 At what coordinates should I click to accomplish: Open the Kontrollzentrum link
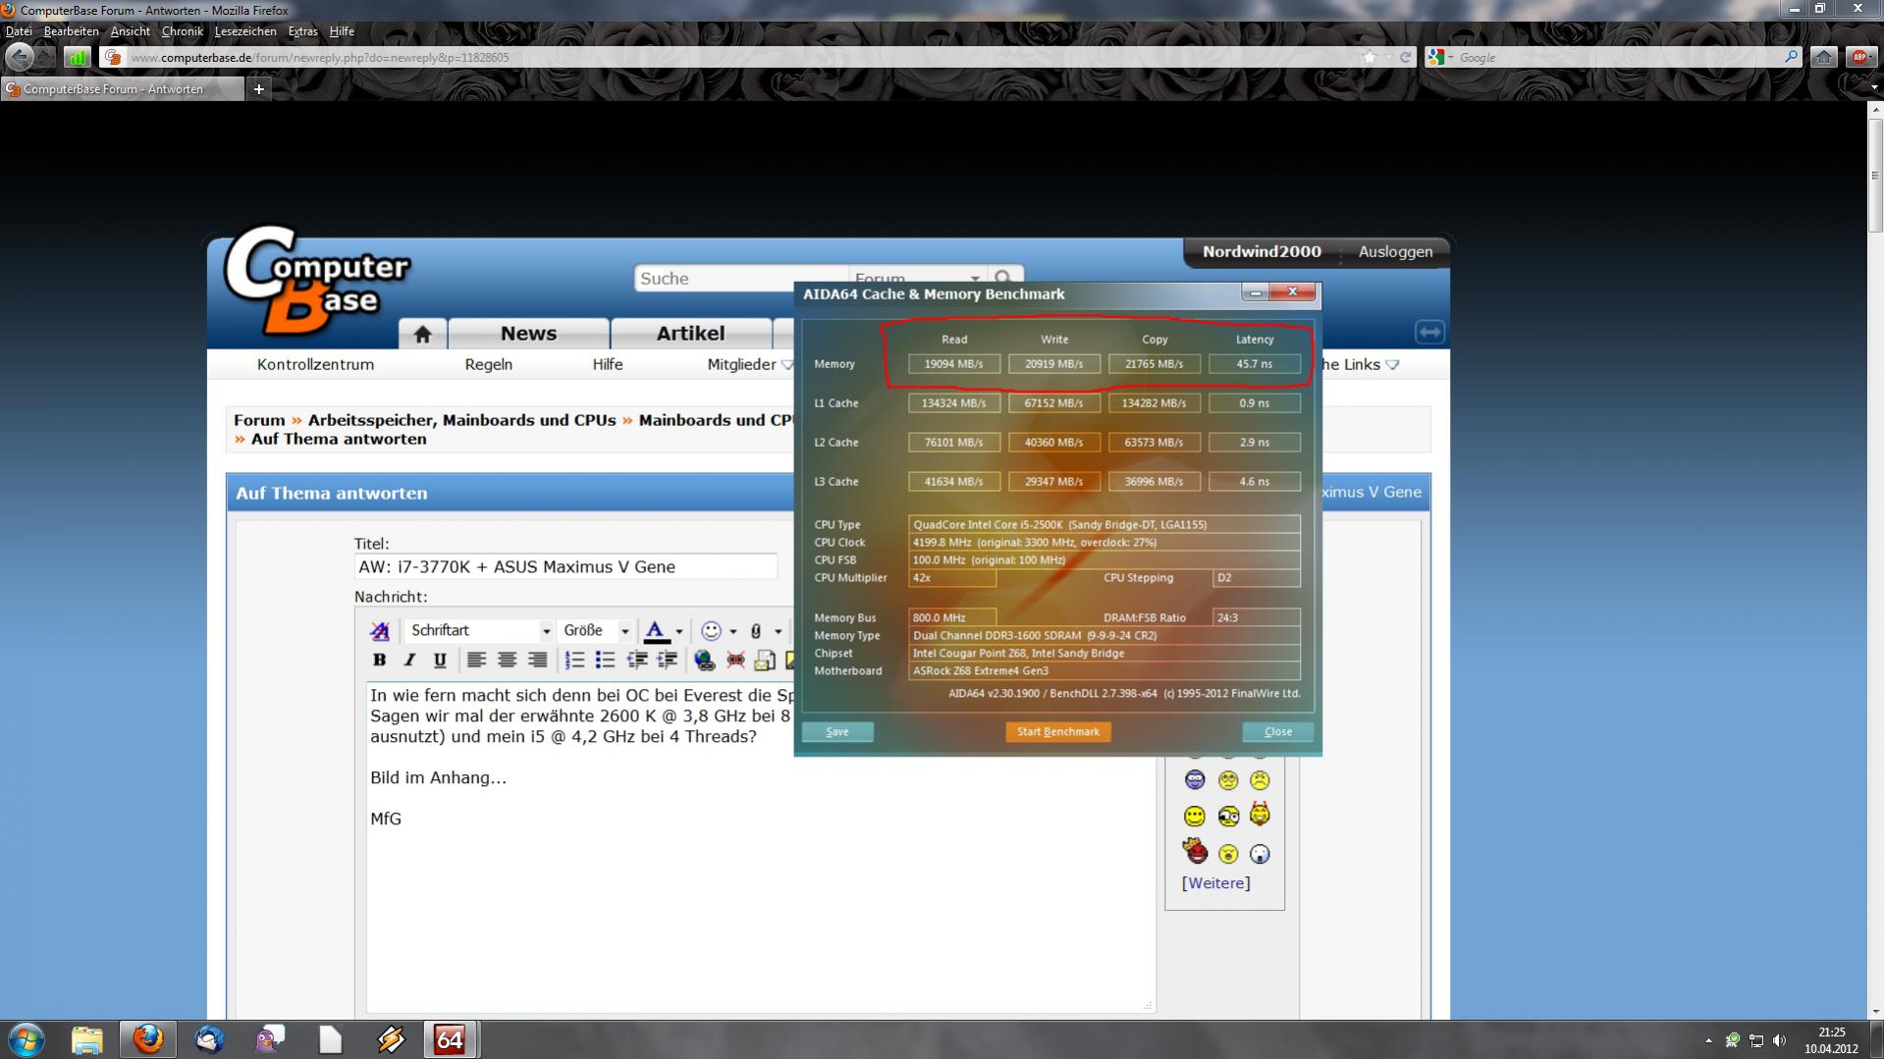(315, 364)
